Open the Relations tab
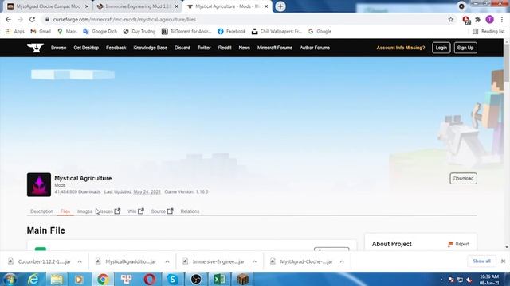The width and height of the screenshot is (510, 286). point(190,211)
